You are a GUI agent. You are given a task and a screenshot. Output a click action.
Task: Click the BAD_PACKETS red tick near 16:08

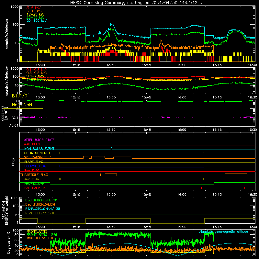[201, 188]
